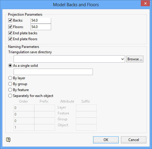
Task: Expand the Triangulation save directory dropdown
Action: coord(122,59)
